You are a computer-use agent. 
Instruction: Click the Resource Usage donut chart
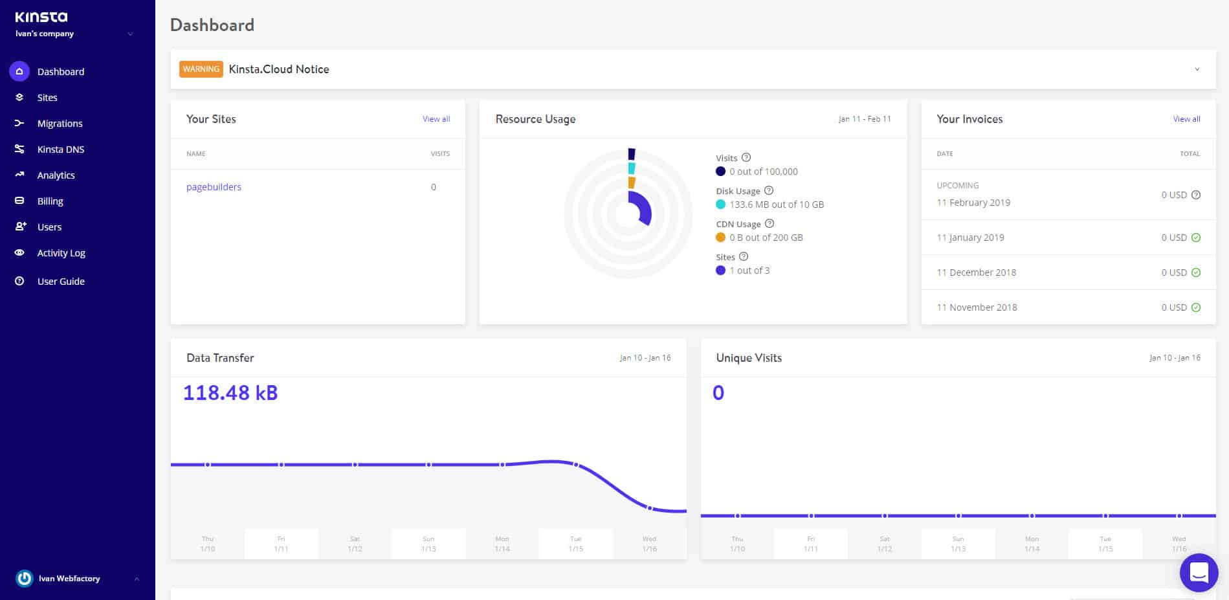point(628,214)
